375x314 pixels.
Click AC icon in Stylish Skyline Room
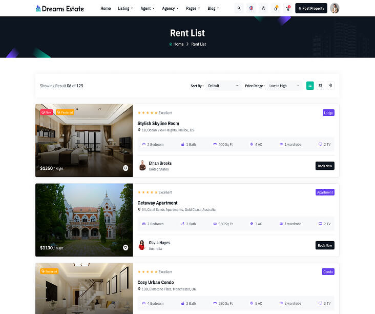point(252,144)
